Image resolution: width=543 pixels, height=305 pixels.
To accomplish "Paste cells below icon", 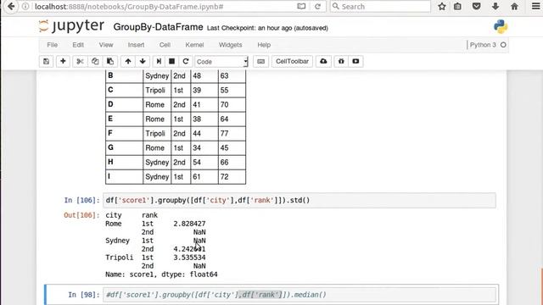I will 110,61.
